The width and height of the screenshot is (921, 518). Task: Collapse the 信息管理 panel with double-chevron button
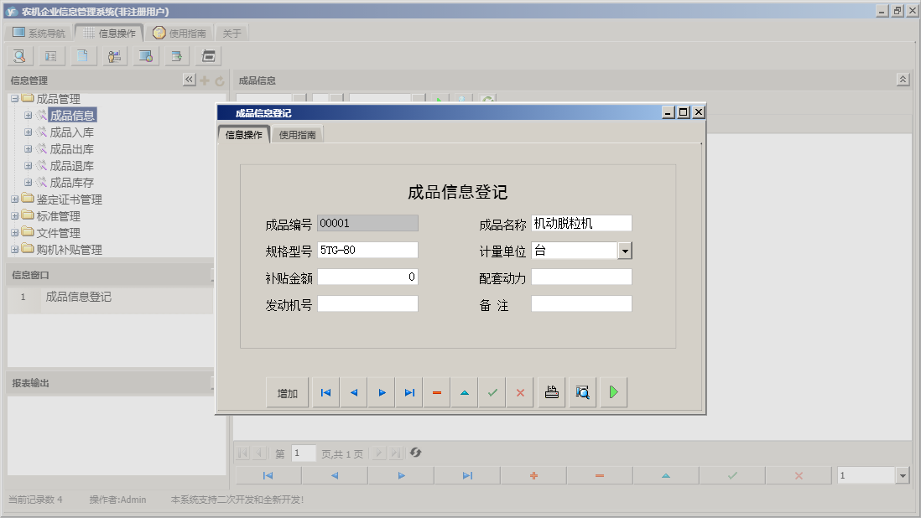189,80
